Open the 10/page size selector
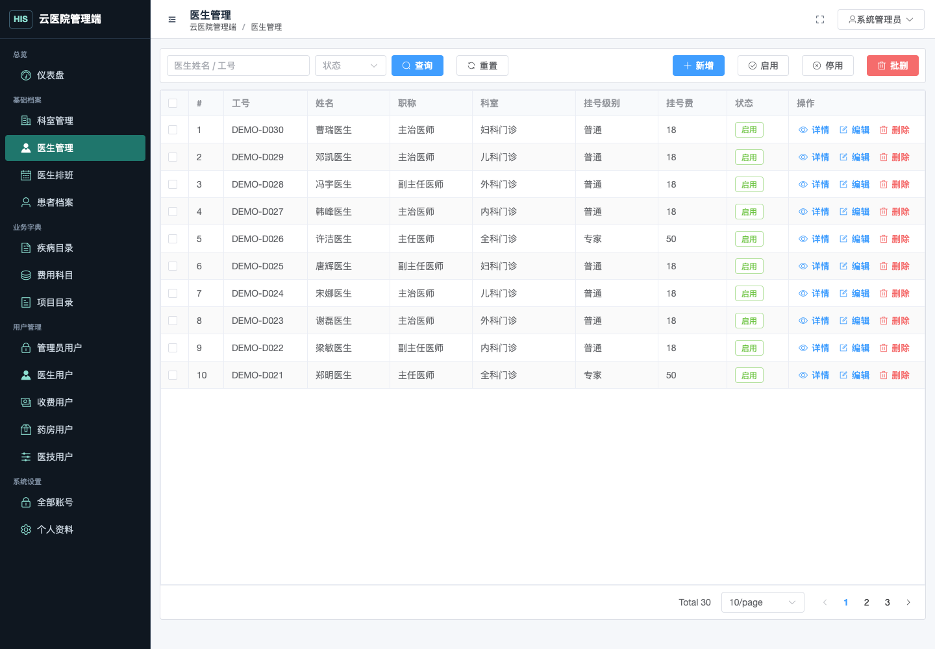The height and width of the screenshot is (649, 935). tap(763, 602)
